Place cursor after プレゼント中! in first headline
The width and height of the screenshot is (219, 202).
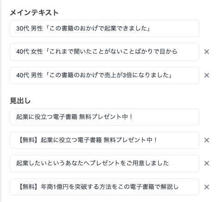pos(133,117)
